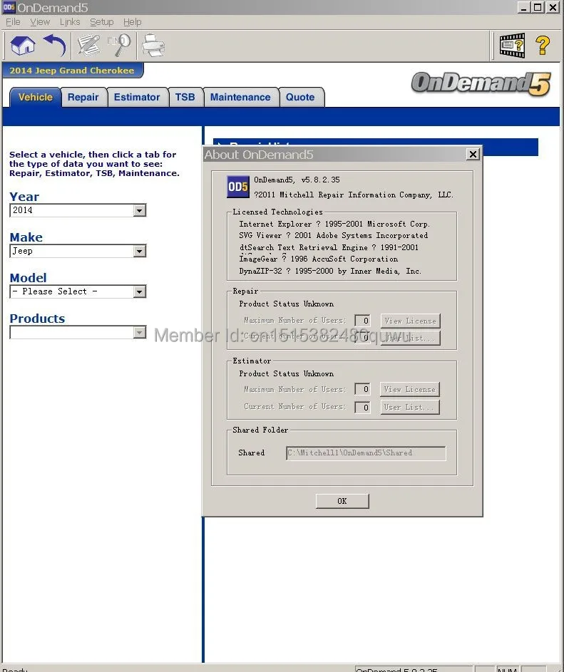Switch to the TSB tab
The width and height of the screenshot is (564, 672).
click(x=185, y=98)
